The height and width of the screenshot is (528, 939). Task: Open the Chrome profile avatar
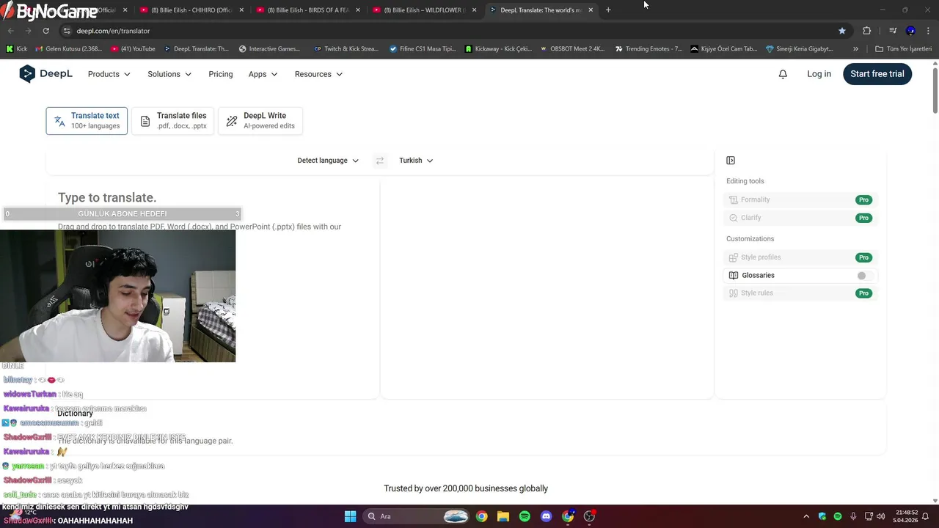[x=910, y=31]
